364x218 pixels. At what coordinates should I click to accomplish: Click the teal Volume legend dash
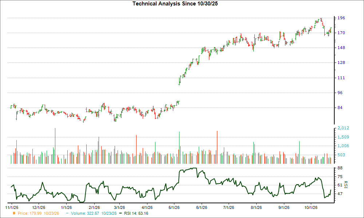pos(68,213)
